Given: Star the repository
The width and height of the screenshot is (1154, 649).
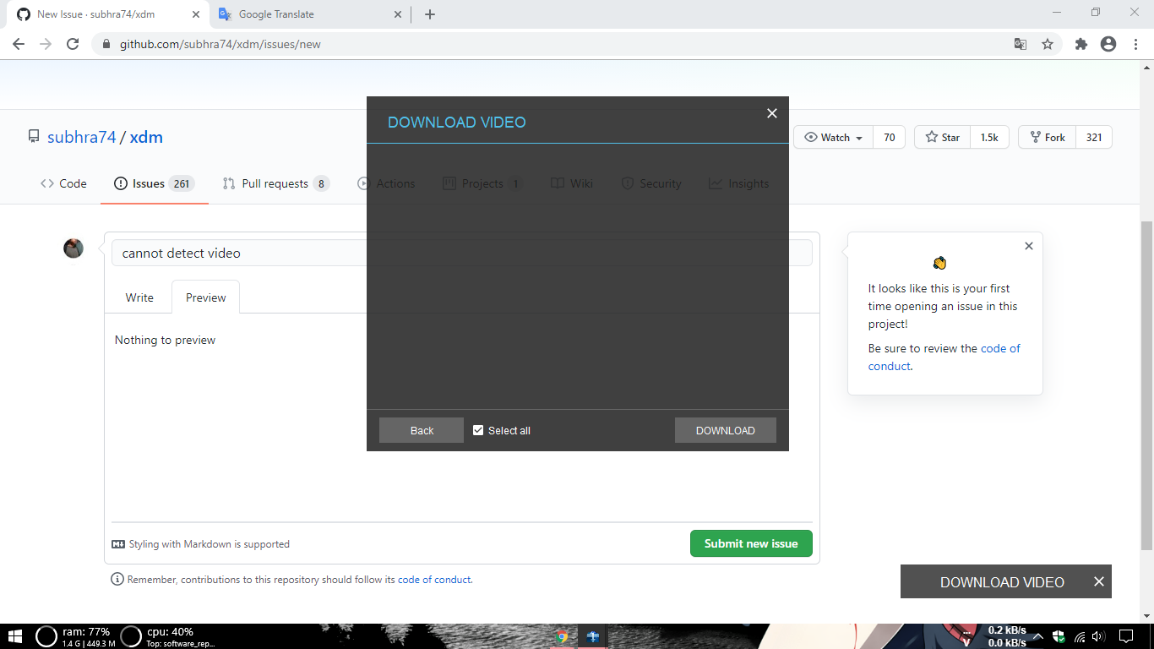Looking at the screenshot, I should pyautogui.click(x=943, y=137).
